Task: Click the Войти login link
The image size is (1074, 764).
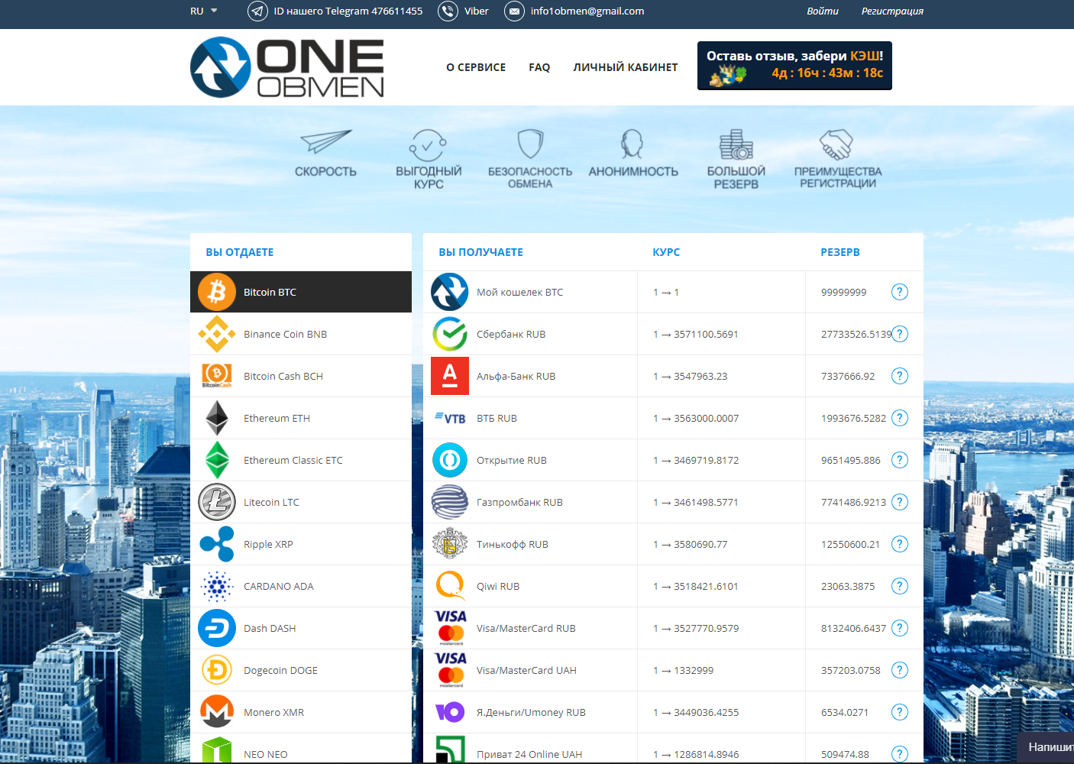Action: point(822,11)
